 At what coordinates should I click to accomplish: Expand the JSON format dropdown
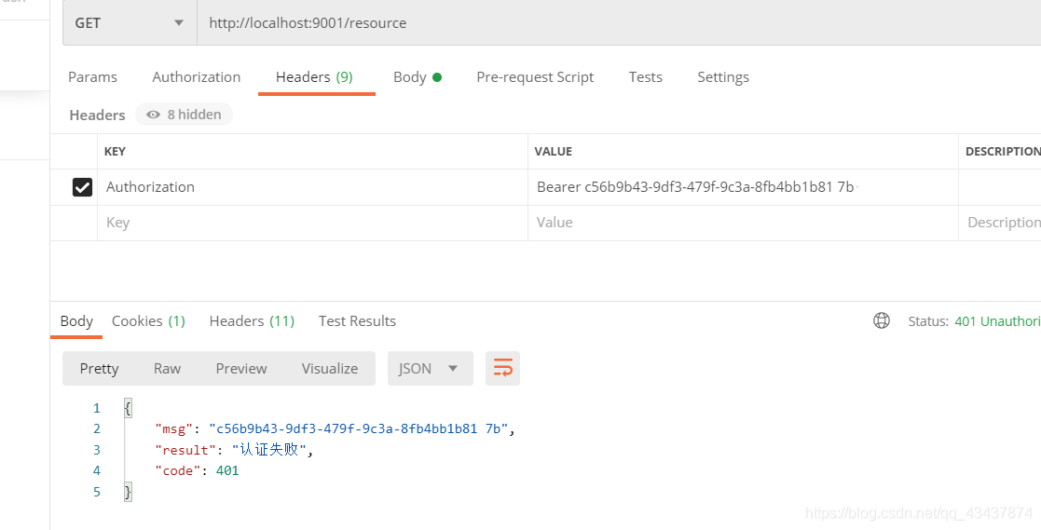[x=430, y=369]
